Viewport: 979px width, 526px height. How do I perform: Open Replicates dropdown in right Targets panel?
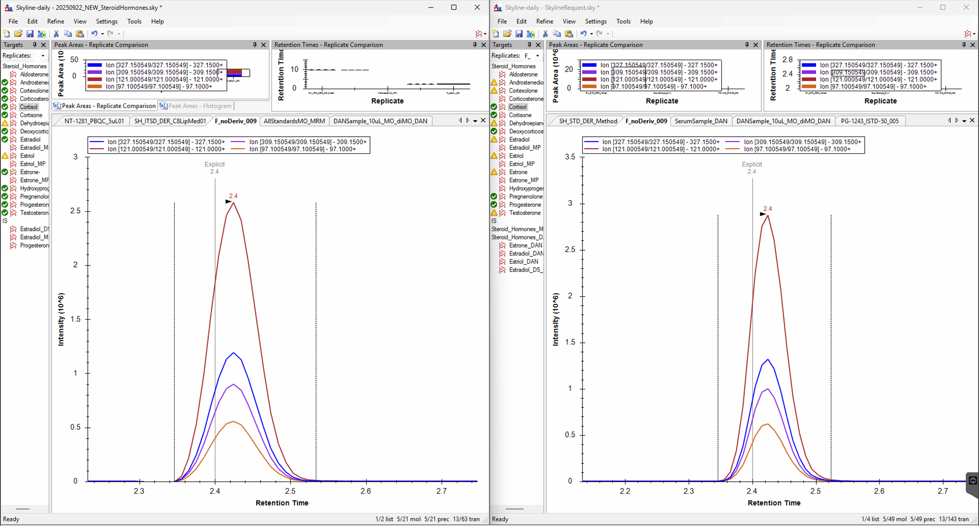(537, 55)
